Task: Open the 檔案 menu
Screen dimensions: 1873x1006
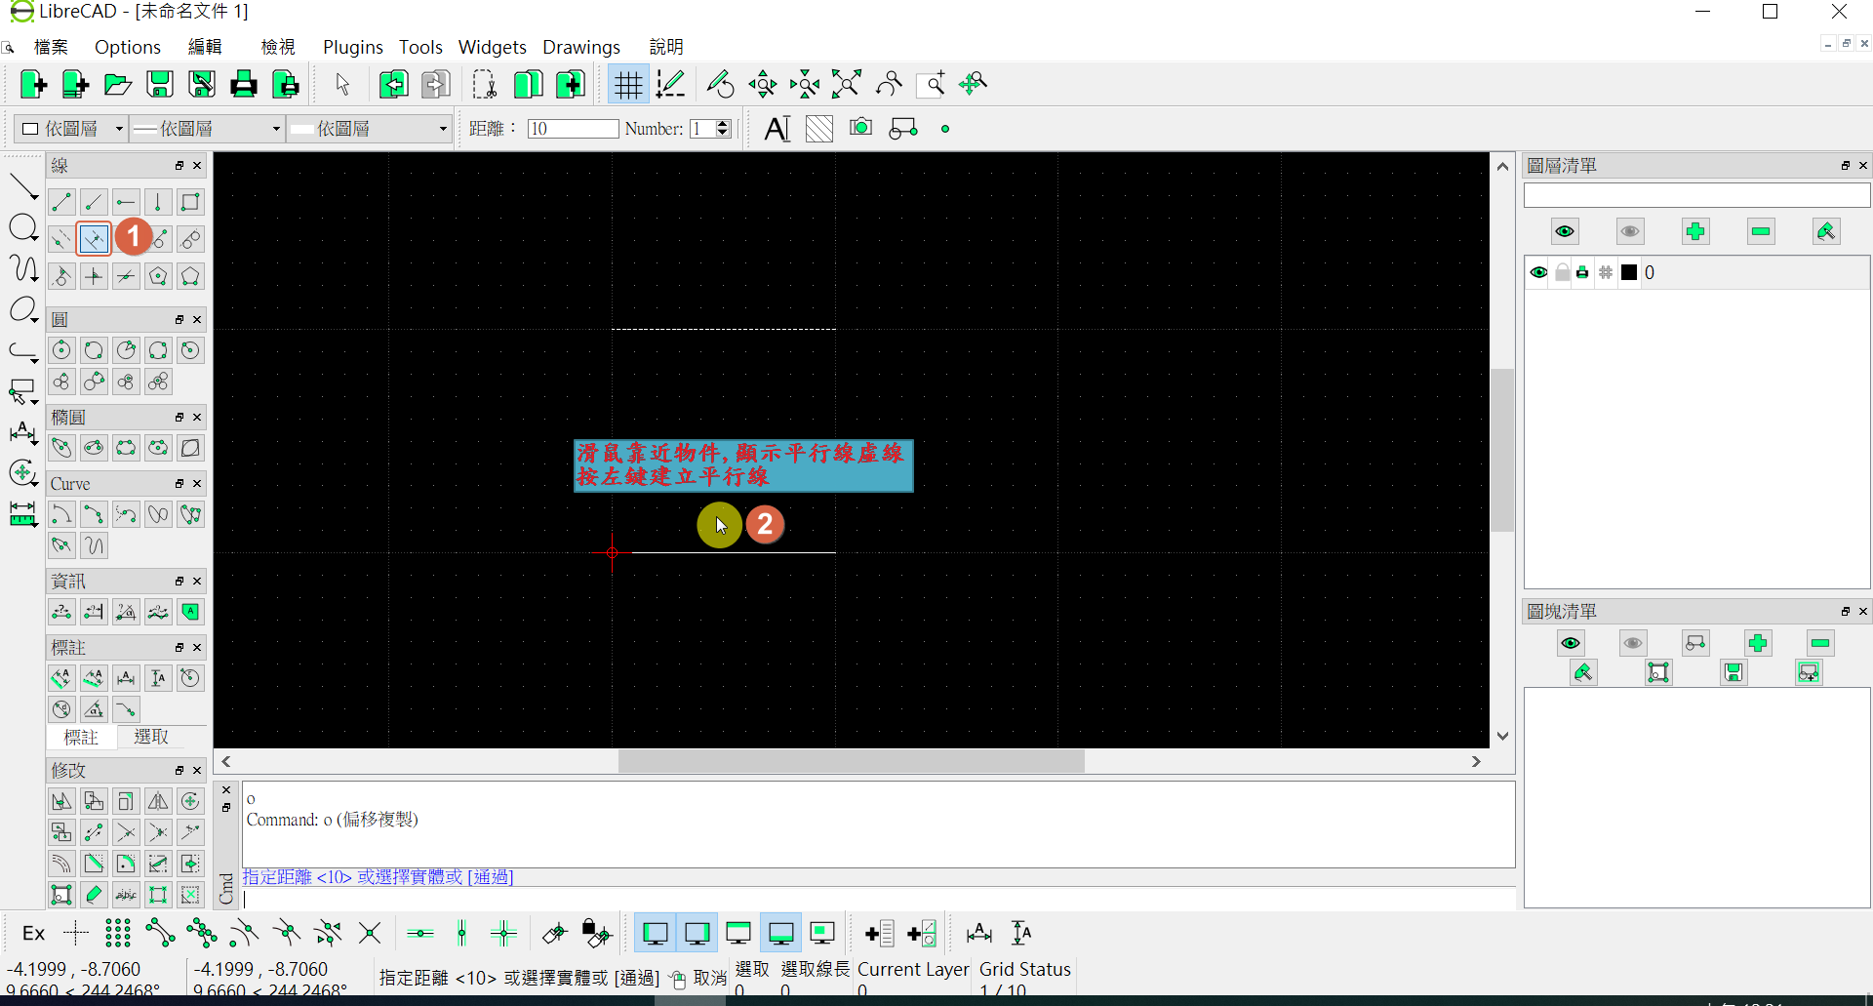Action: pyautogui.click(x=51, y=47)
